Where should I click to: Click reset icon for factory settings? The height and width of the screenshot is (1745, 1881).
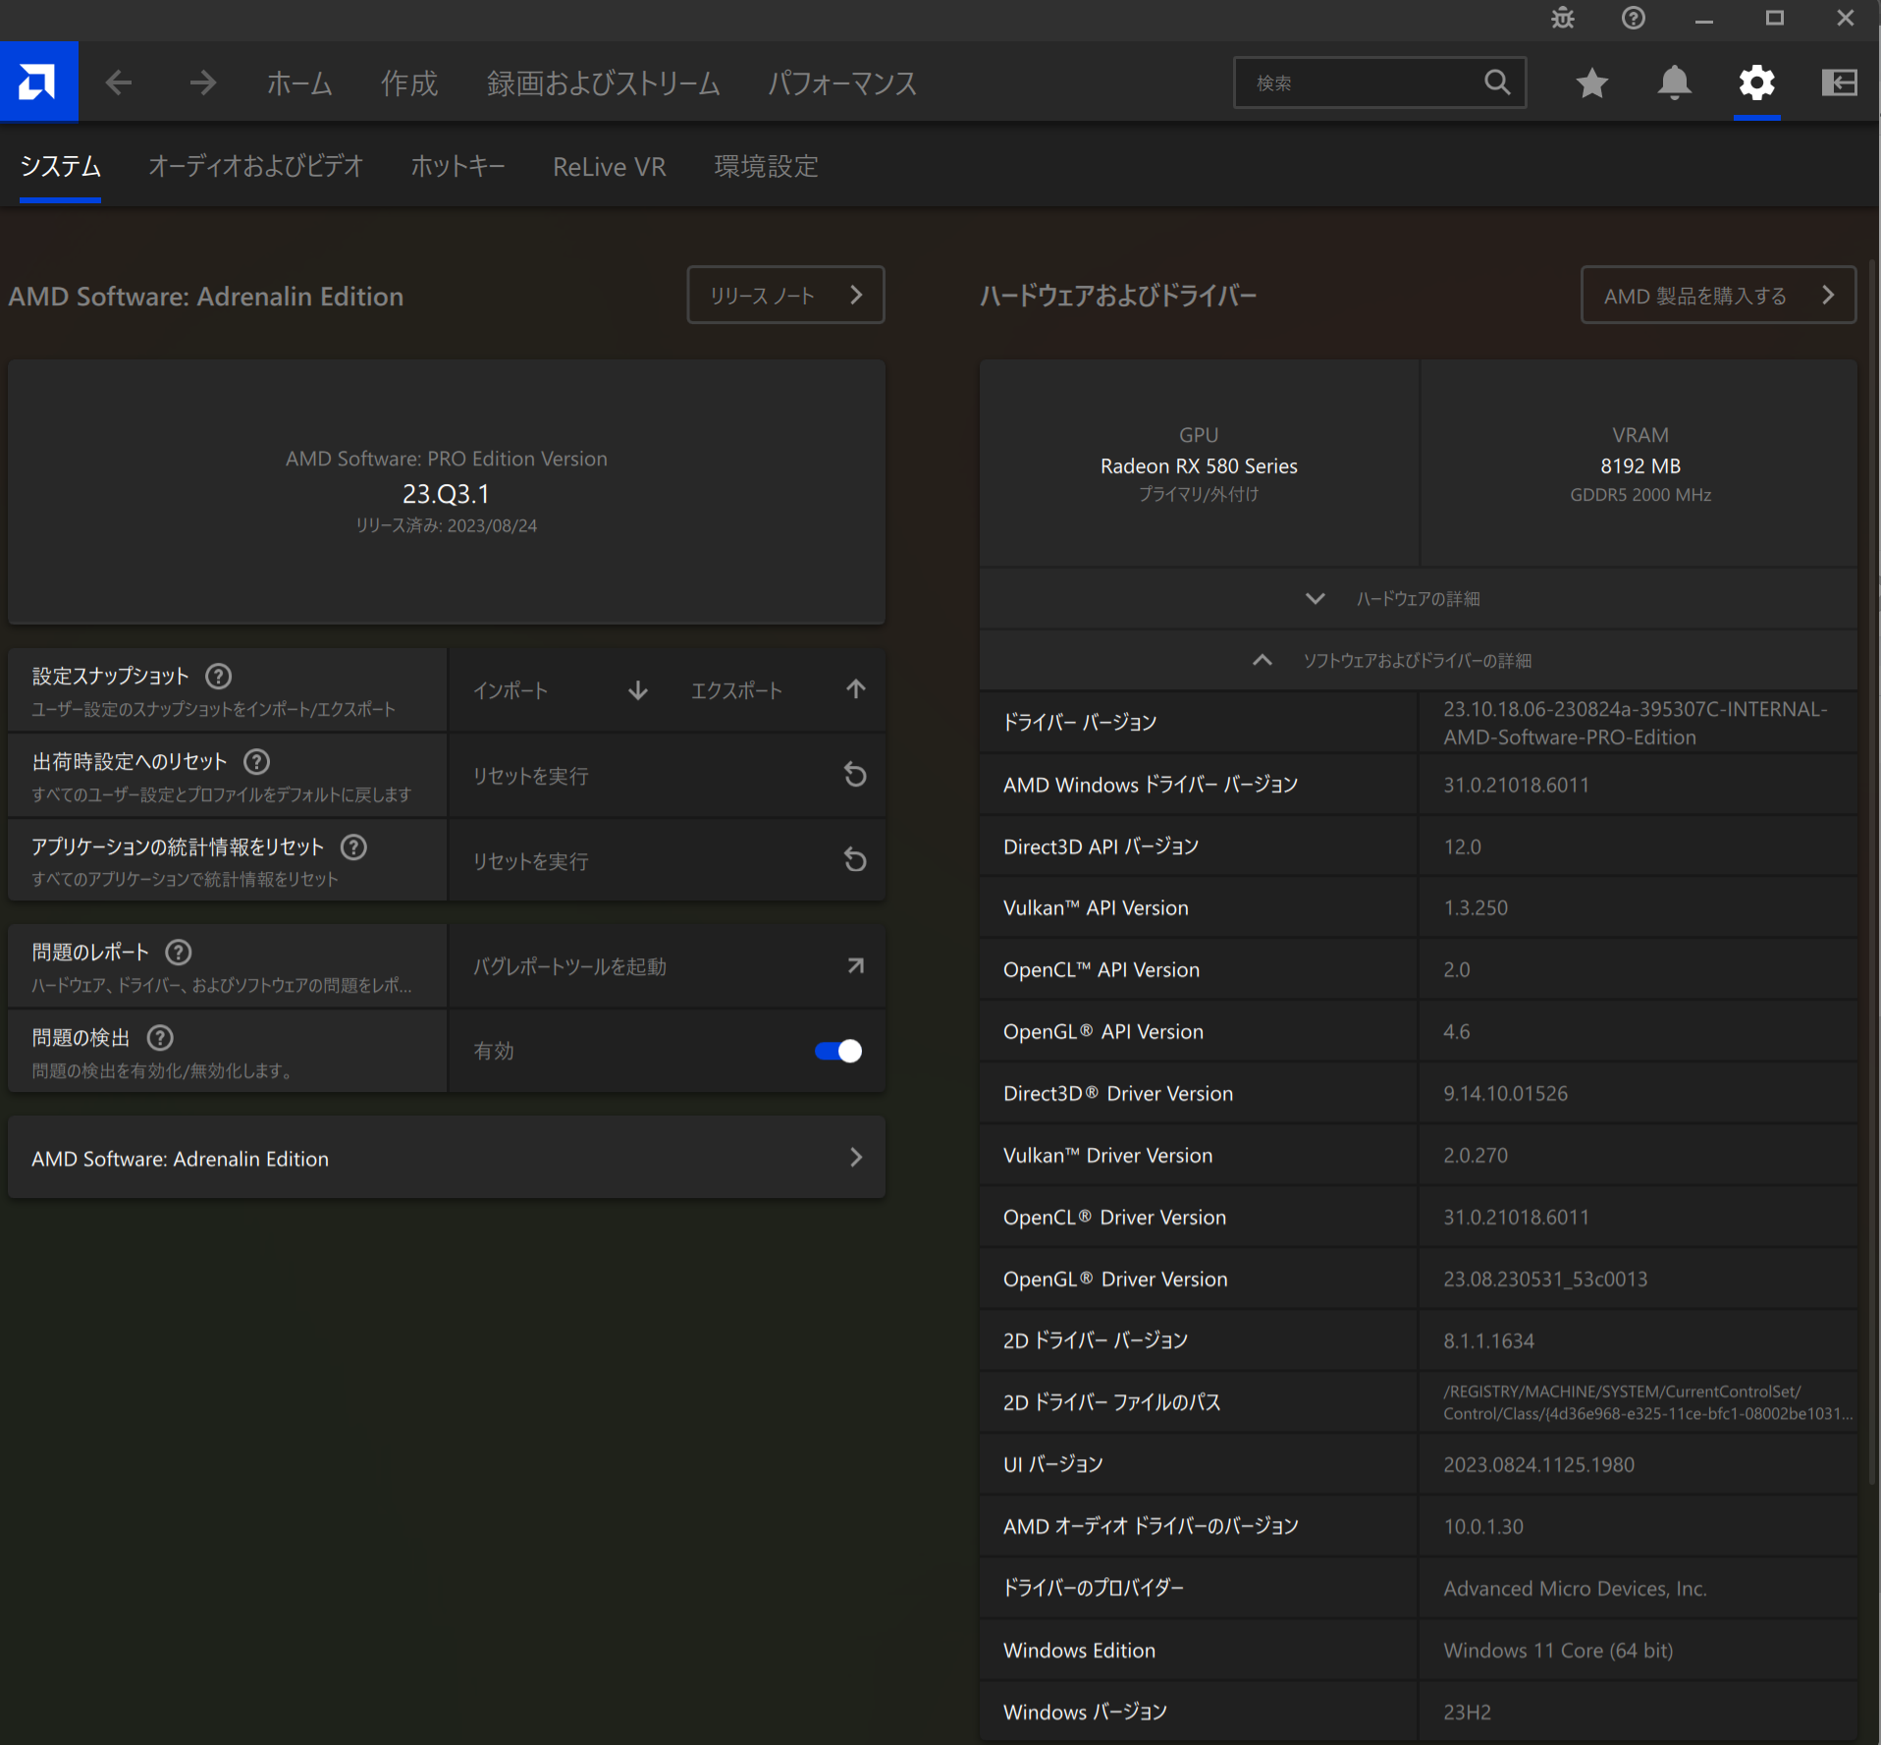855,775
